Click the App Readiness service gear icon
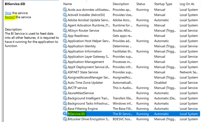The width and height of the screenshot is (210, 122). pyautogui.click(x=65, y=36)
